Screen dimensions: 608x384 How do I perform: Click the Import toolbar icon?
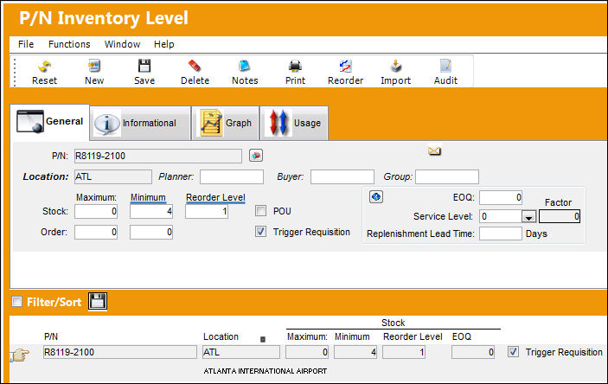point(395,67)
